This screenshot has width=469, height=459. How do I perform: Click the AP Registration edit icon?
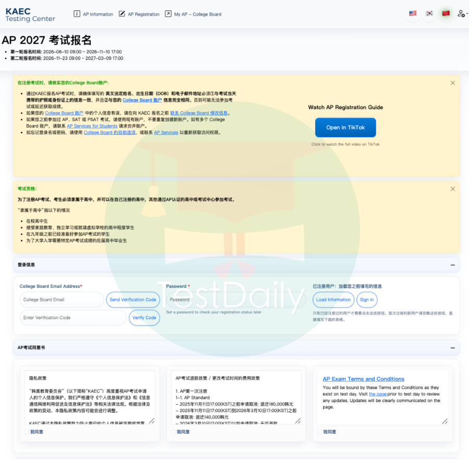tap(122, 14)
